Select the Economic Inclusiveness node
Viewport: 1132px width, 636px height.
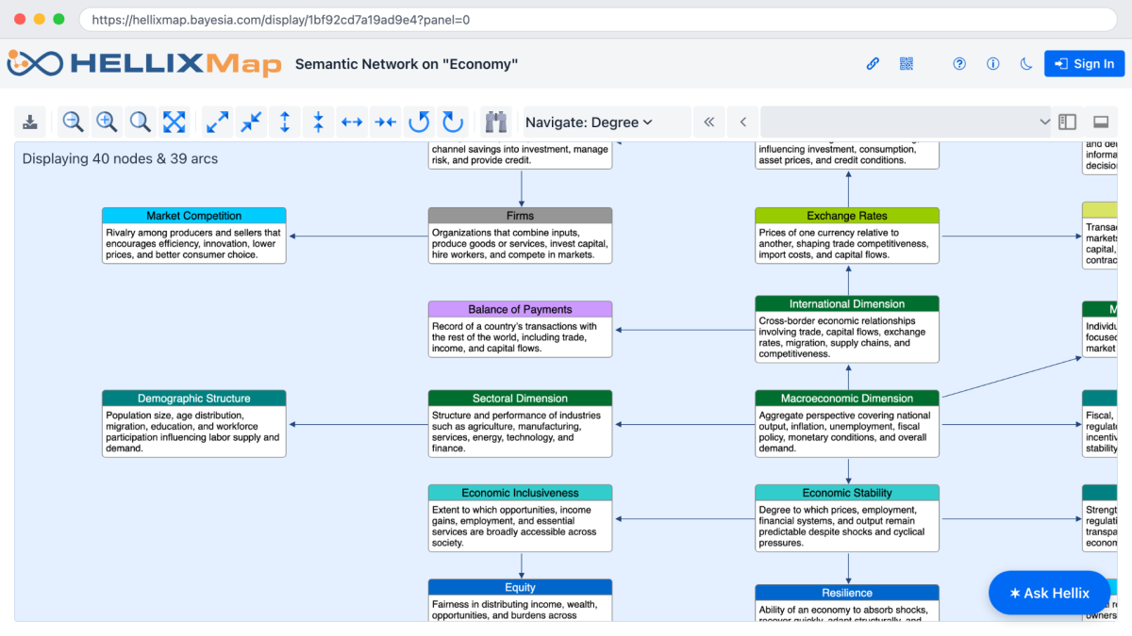point(520,518)
